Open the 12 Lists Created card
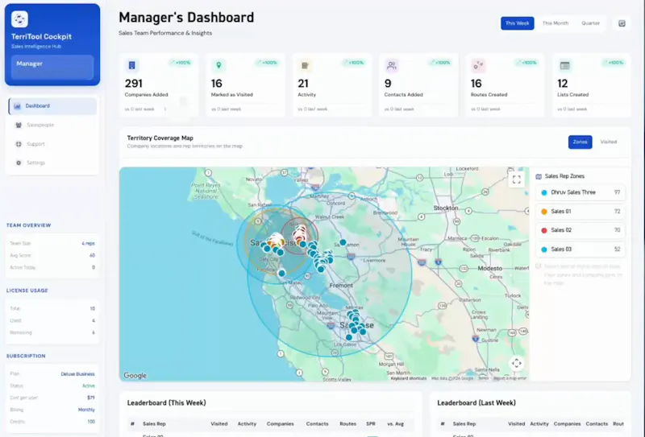The width and height of the screenshot is (645, 437). pyautogui.click(x=591, y=85)
